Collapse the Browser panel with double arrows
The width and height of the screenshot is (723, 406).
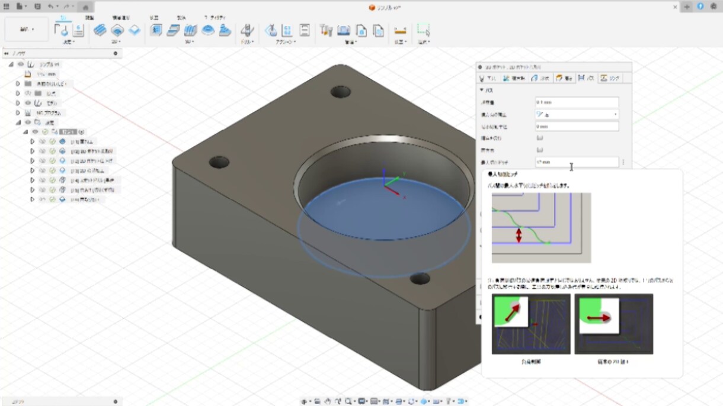click(x=6, y=53)
